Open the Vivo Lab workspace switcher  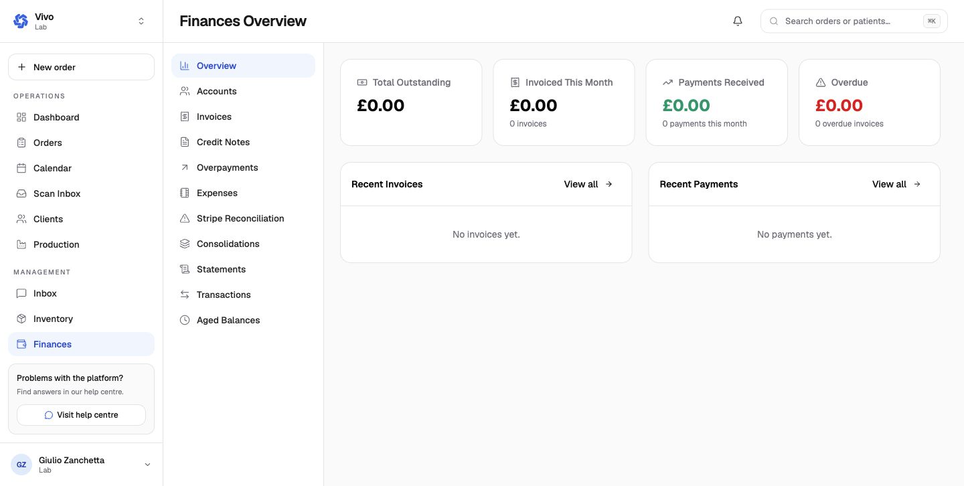(81, 21)
